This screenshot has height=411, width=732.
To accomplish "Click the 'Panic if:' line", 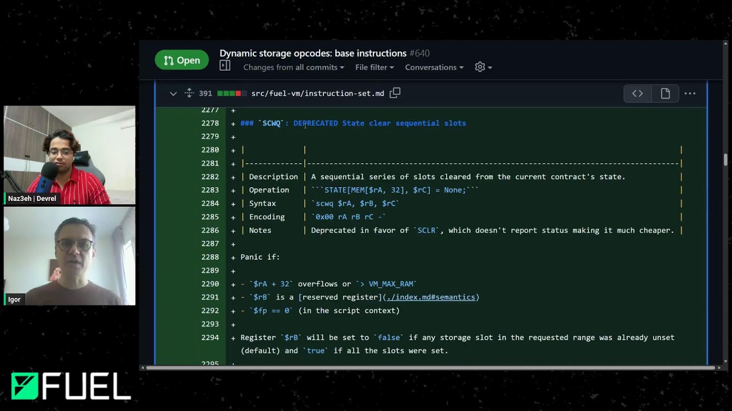I will pyautogui.click(x=260, y=257).
